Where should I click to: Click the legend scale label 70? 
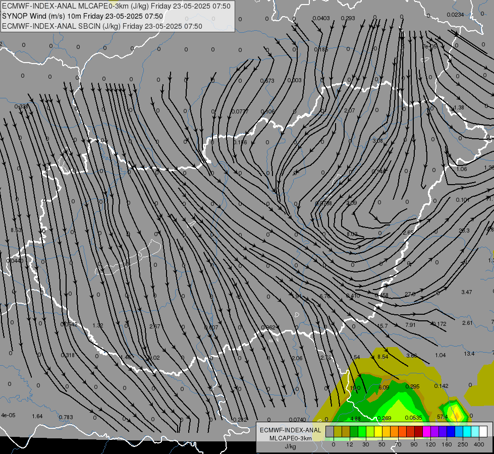click(x=398, y=444)
